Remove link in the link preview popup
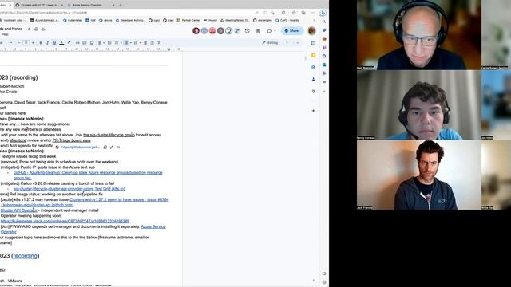 click(118, 147)
